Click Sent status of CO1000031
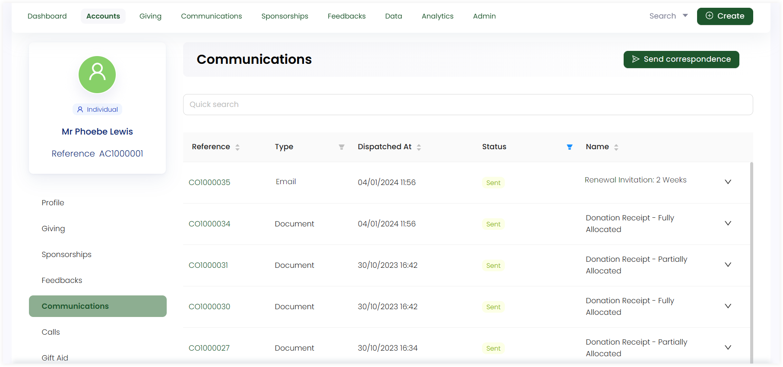Image resolution: width=783 pixels, height=367 pixels. (493, 266)
